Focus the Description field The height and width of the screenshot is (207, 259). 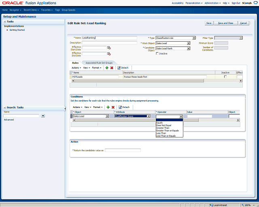coord(109,43)
